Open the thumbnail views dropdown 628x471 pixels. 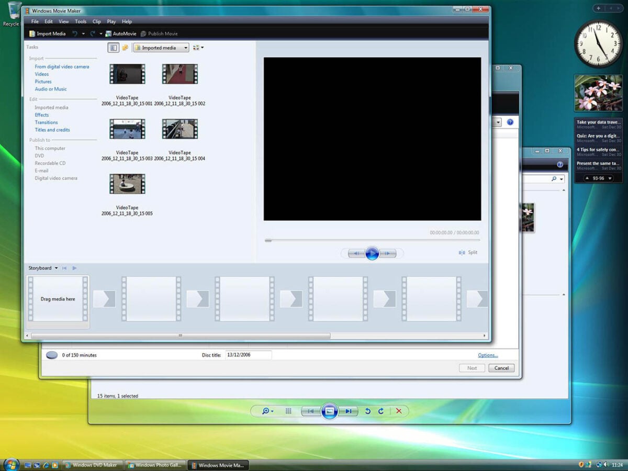(198, 48)
